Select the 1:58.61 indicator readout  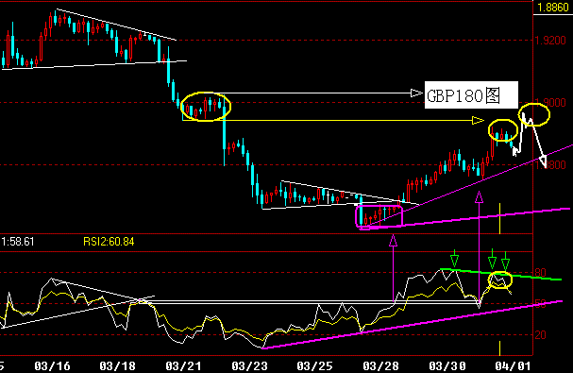pyautogui.click(x=18, y=242)
